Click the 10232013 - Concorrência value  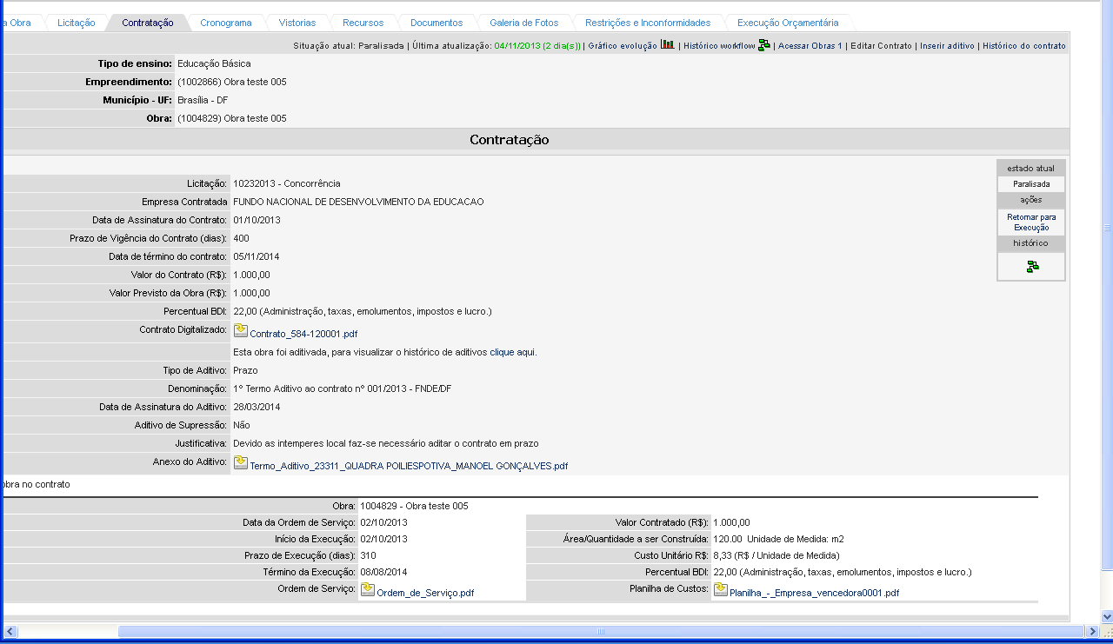pos(287,183)
